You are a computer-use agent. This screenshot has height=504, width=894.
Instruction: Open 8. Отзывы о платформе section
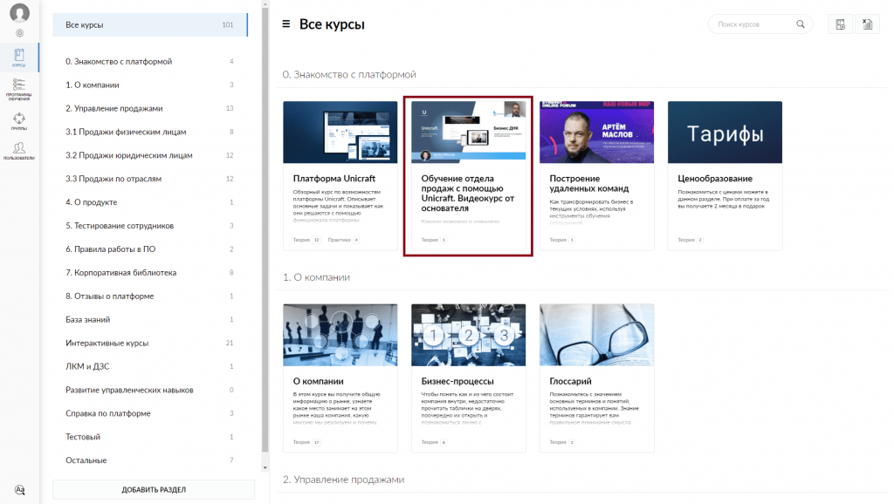click(x=150, y=296)
